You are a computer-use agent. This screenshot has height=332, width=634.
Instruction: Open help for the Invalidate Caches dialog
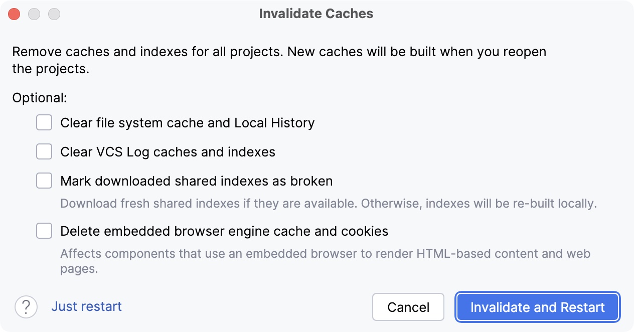click(x=26, y=306)
